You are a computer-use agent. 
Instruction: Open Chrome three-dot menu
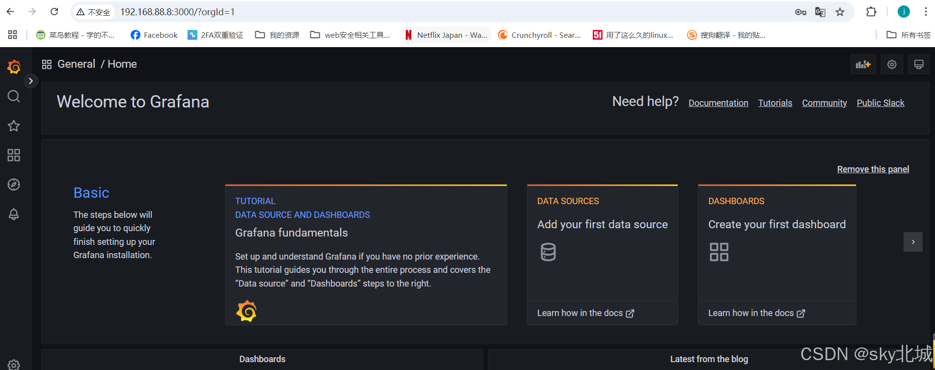click(x=926, y=12)
